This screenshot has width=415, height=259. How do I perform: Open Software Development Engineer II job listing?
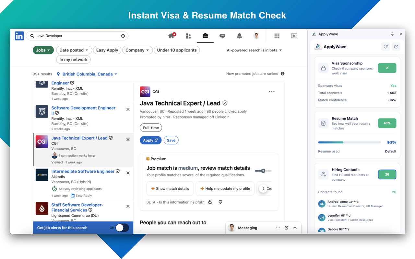coord(83,110)
